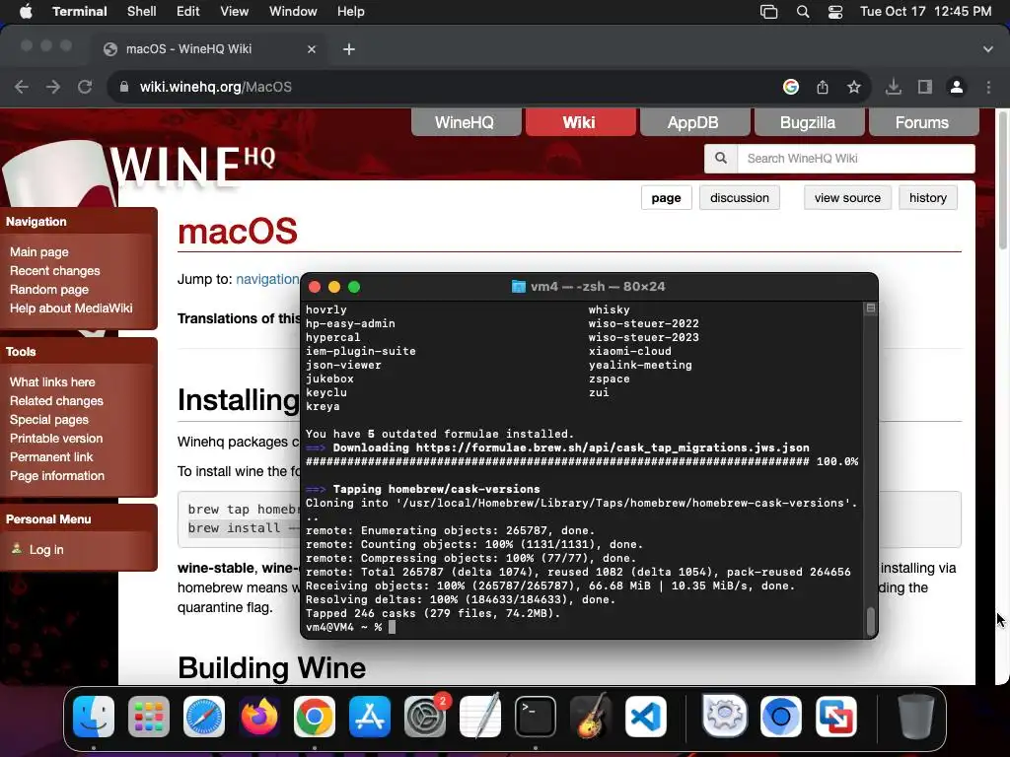Open the AppDB site tab

tap(693, 122)
